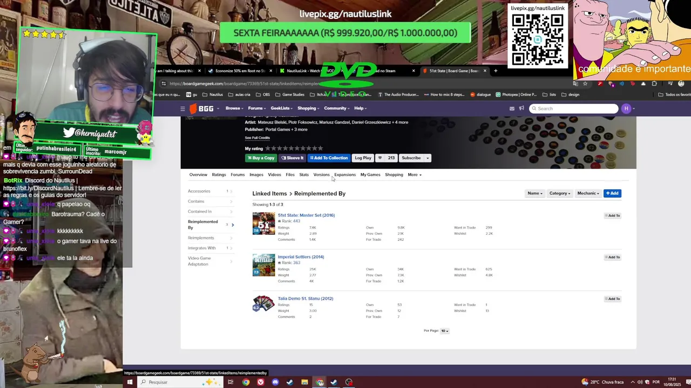691x388 pixels.
Task: Go to the BGG home logo
Action: pos(202,108)
